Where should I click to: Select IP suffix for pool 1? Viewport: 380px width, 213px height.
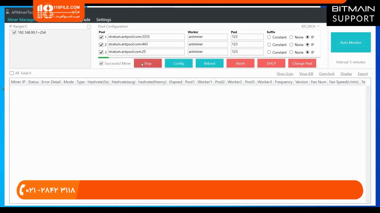point(308,37)
